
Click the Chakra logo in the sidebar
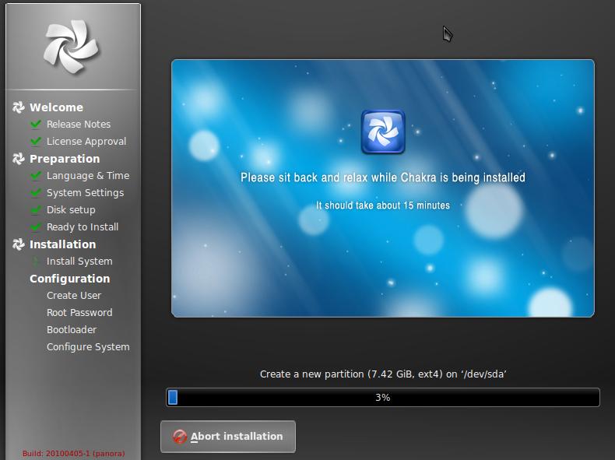72,47
